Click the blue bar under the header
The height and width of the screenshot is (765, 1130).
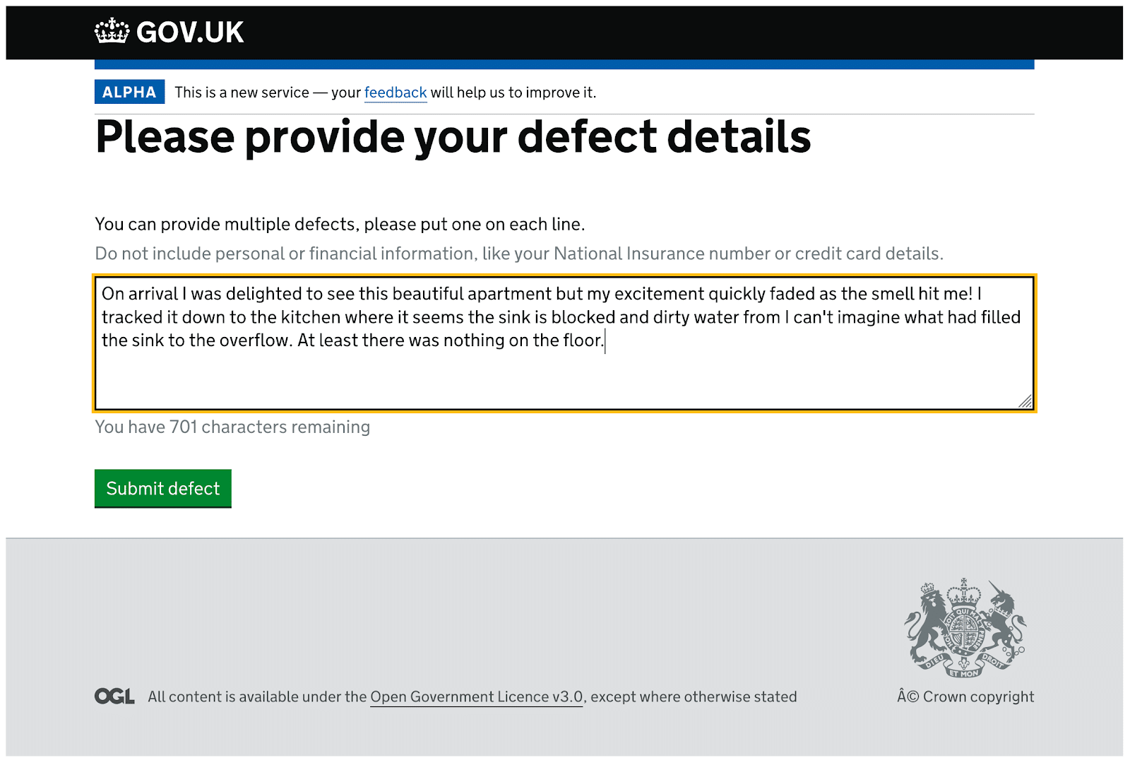click(x=564, y=64)
